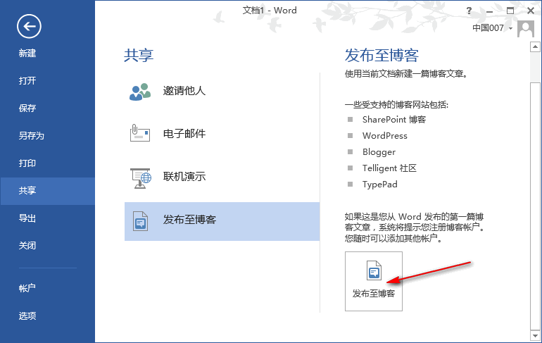
Task: Open 帐户 settings in the sidebar
Action: pyautogui.click(x=27, y=288)
